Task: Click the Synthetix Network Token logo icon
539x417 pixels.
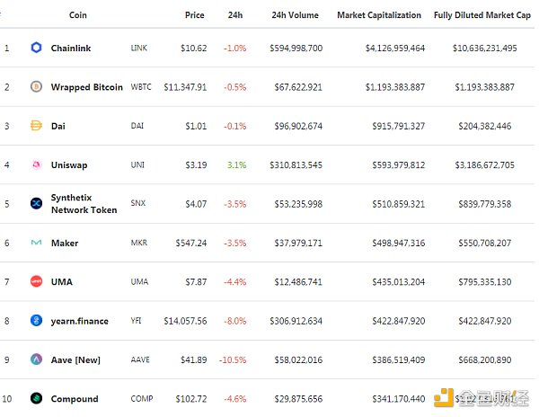Action: [36, 204]
